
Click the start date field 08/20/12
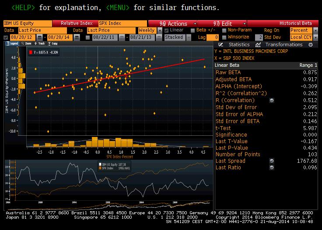click(x=23, y=38)
